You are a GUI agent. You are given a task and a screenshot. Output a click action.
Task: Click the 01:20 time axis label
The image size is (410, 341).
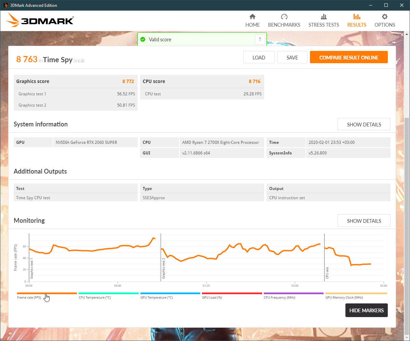click(206, 285)
